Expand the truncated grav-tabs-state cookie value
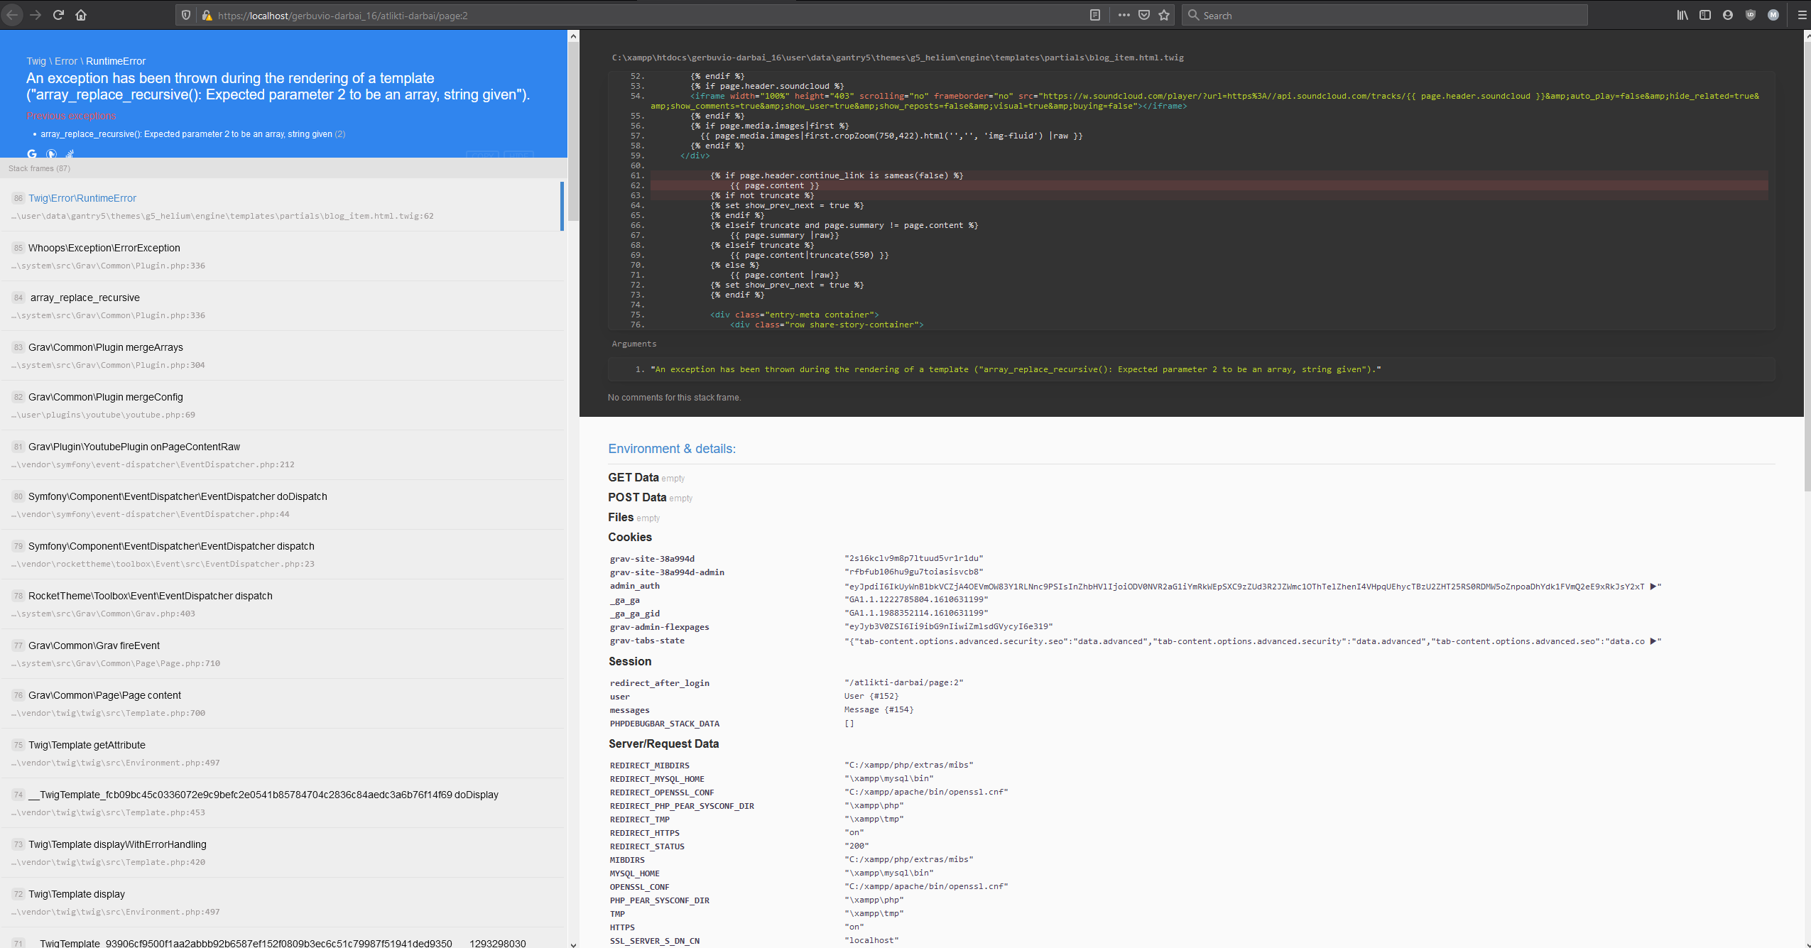The height and width of the screenshot is (948, 1811). tap(1653, 641)
